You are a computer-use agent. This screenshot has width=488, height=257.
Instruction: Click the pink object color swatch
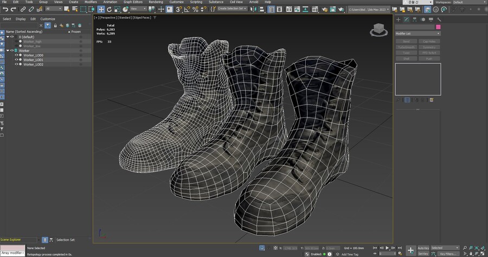point(438,27)
